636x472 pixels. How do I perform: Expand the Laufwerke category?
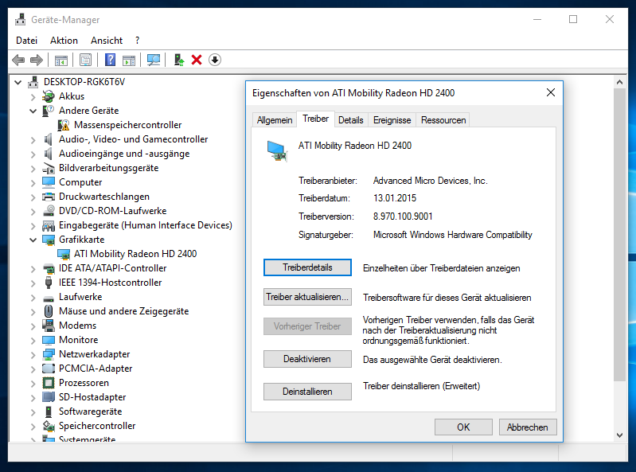pyautogui.click(x=33, y=297)
